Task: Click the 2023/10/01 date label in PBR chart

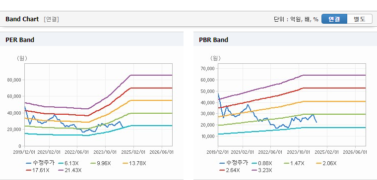Action: pos(299,152)
